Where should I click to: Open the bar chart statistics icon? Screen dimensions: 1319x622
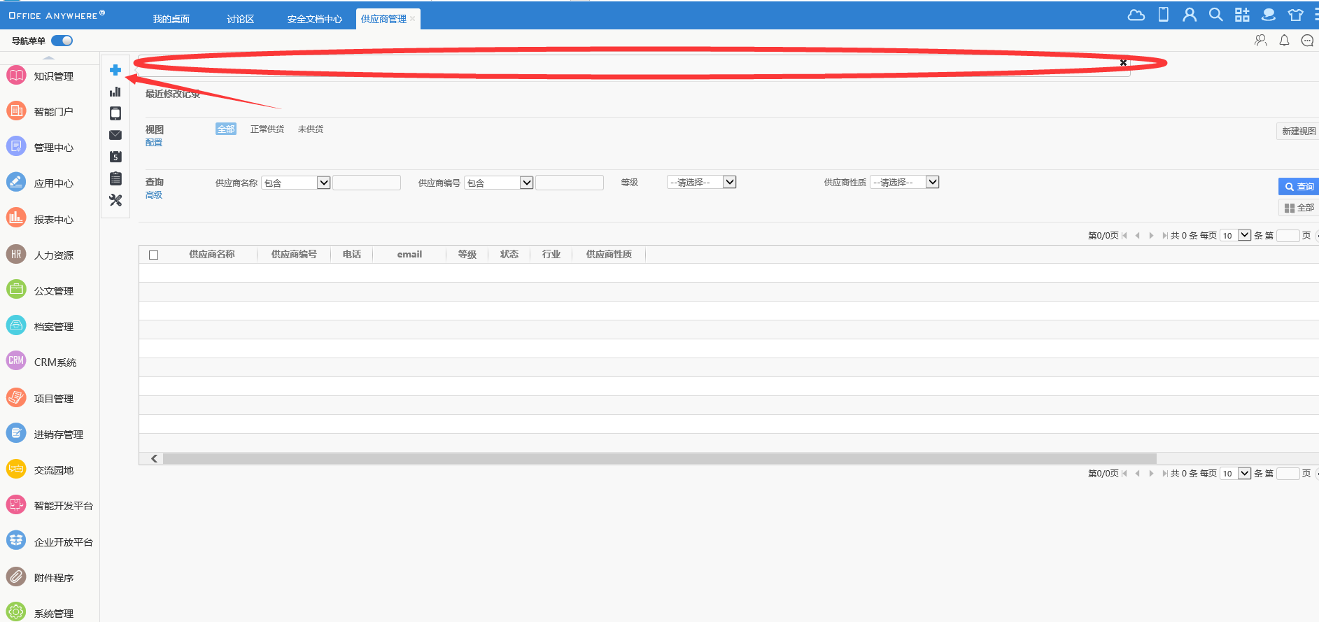tap(115, 92)
